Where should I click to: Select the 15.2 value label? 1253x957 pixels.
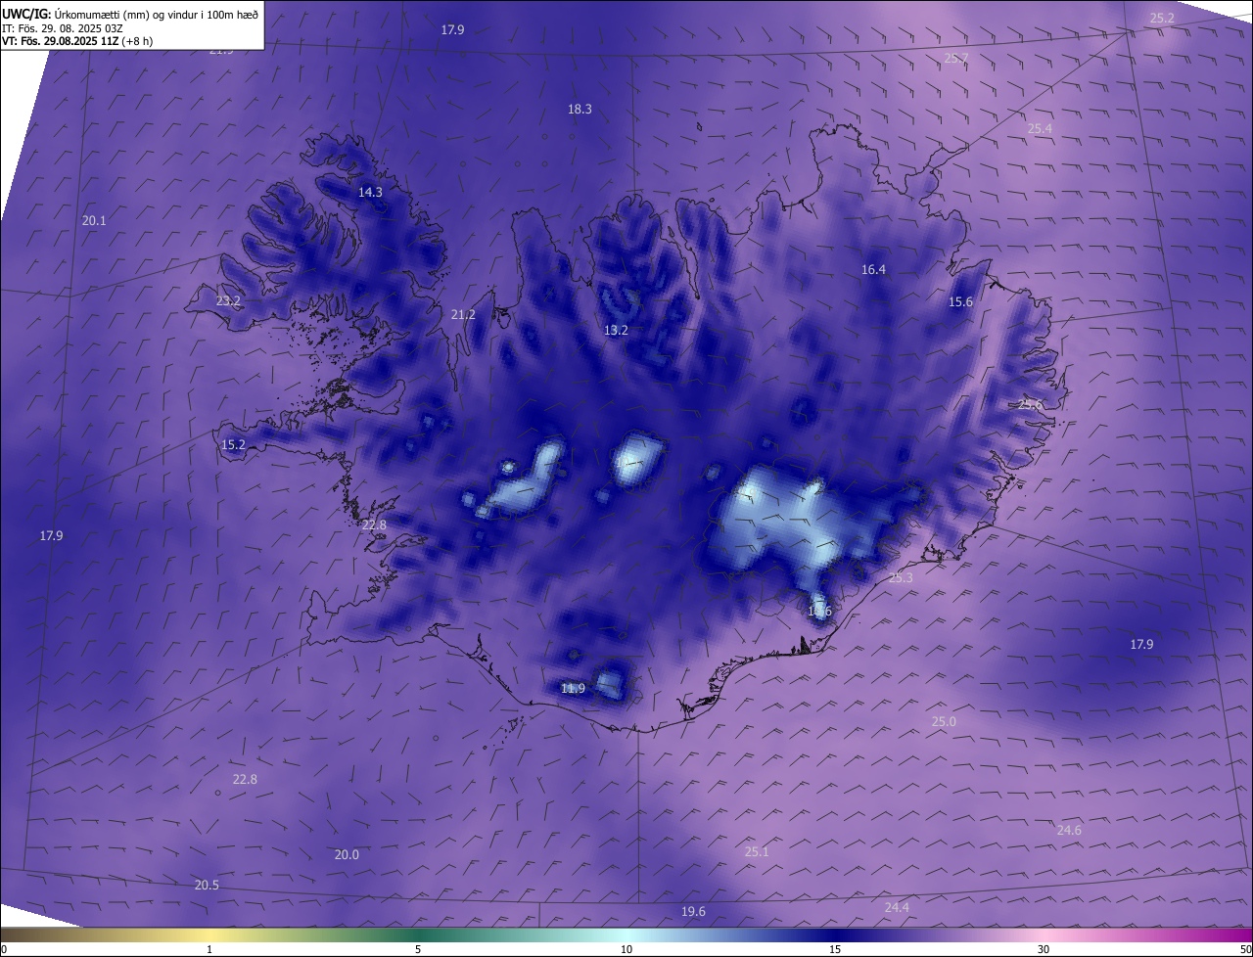point(233,444)
